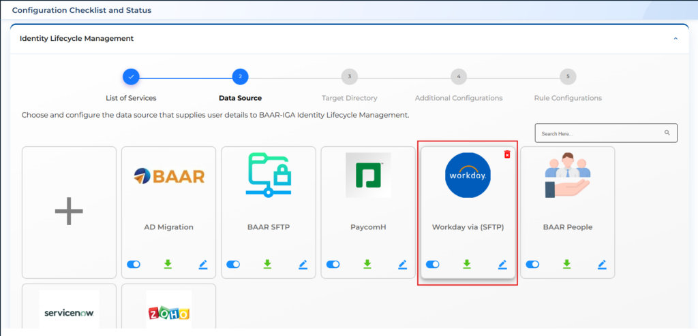
Task: Jump to step 3 Target Directory
Action: (350, 77)
